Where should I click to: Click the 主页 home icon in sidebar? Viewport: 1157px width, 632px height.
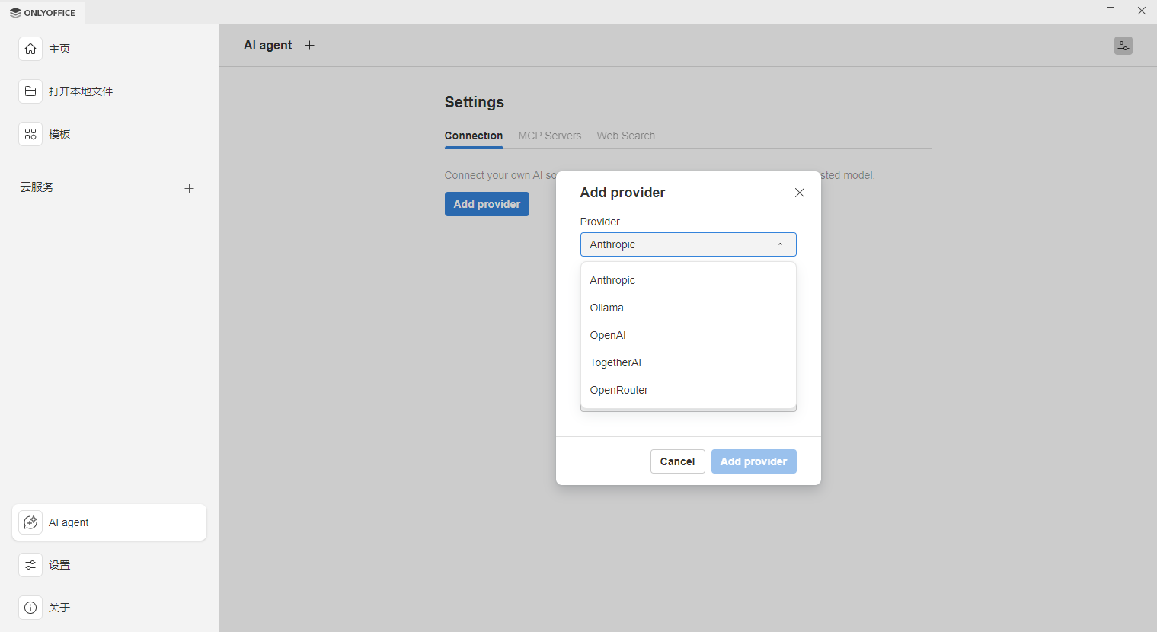[x=30, y=49]
